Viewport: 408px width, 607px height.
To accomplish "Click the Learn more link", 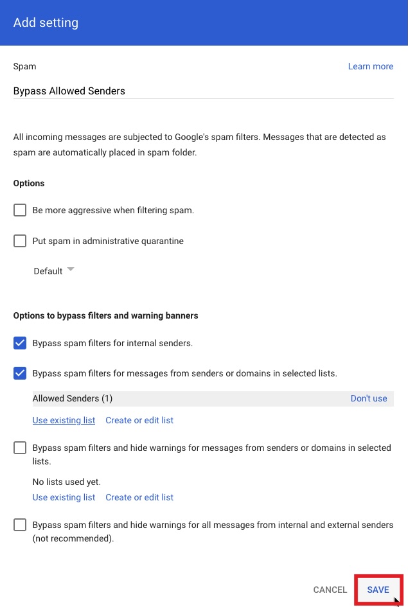I will [370, 66].
